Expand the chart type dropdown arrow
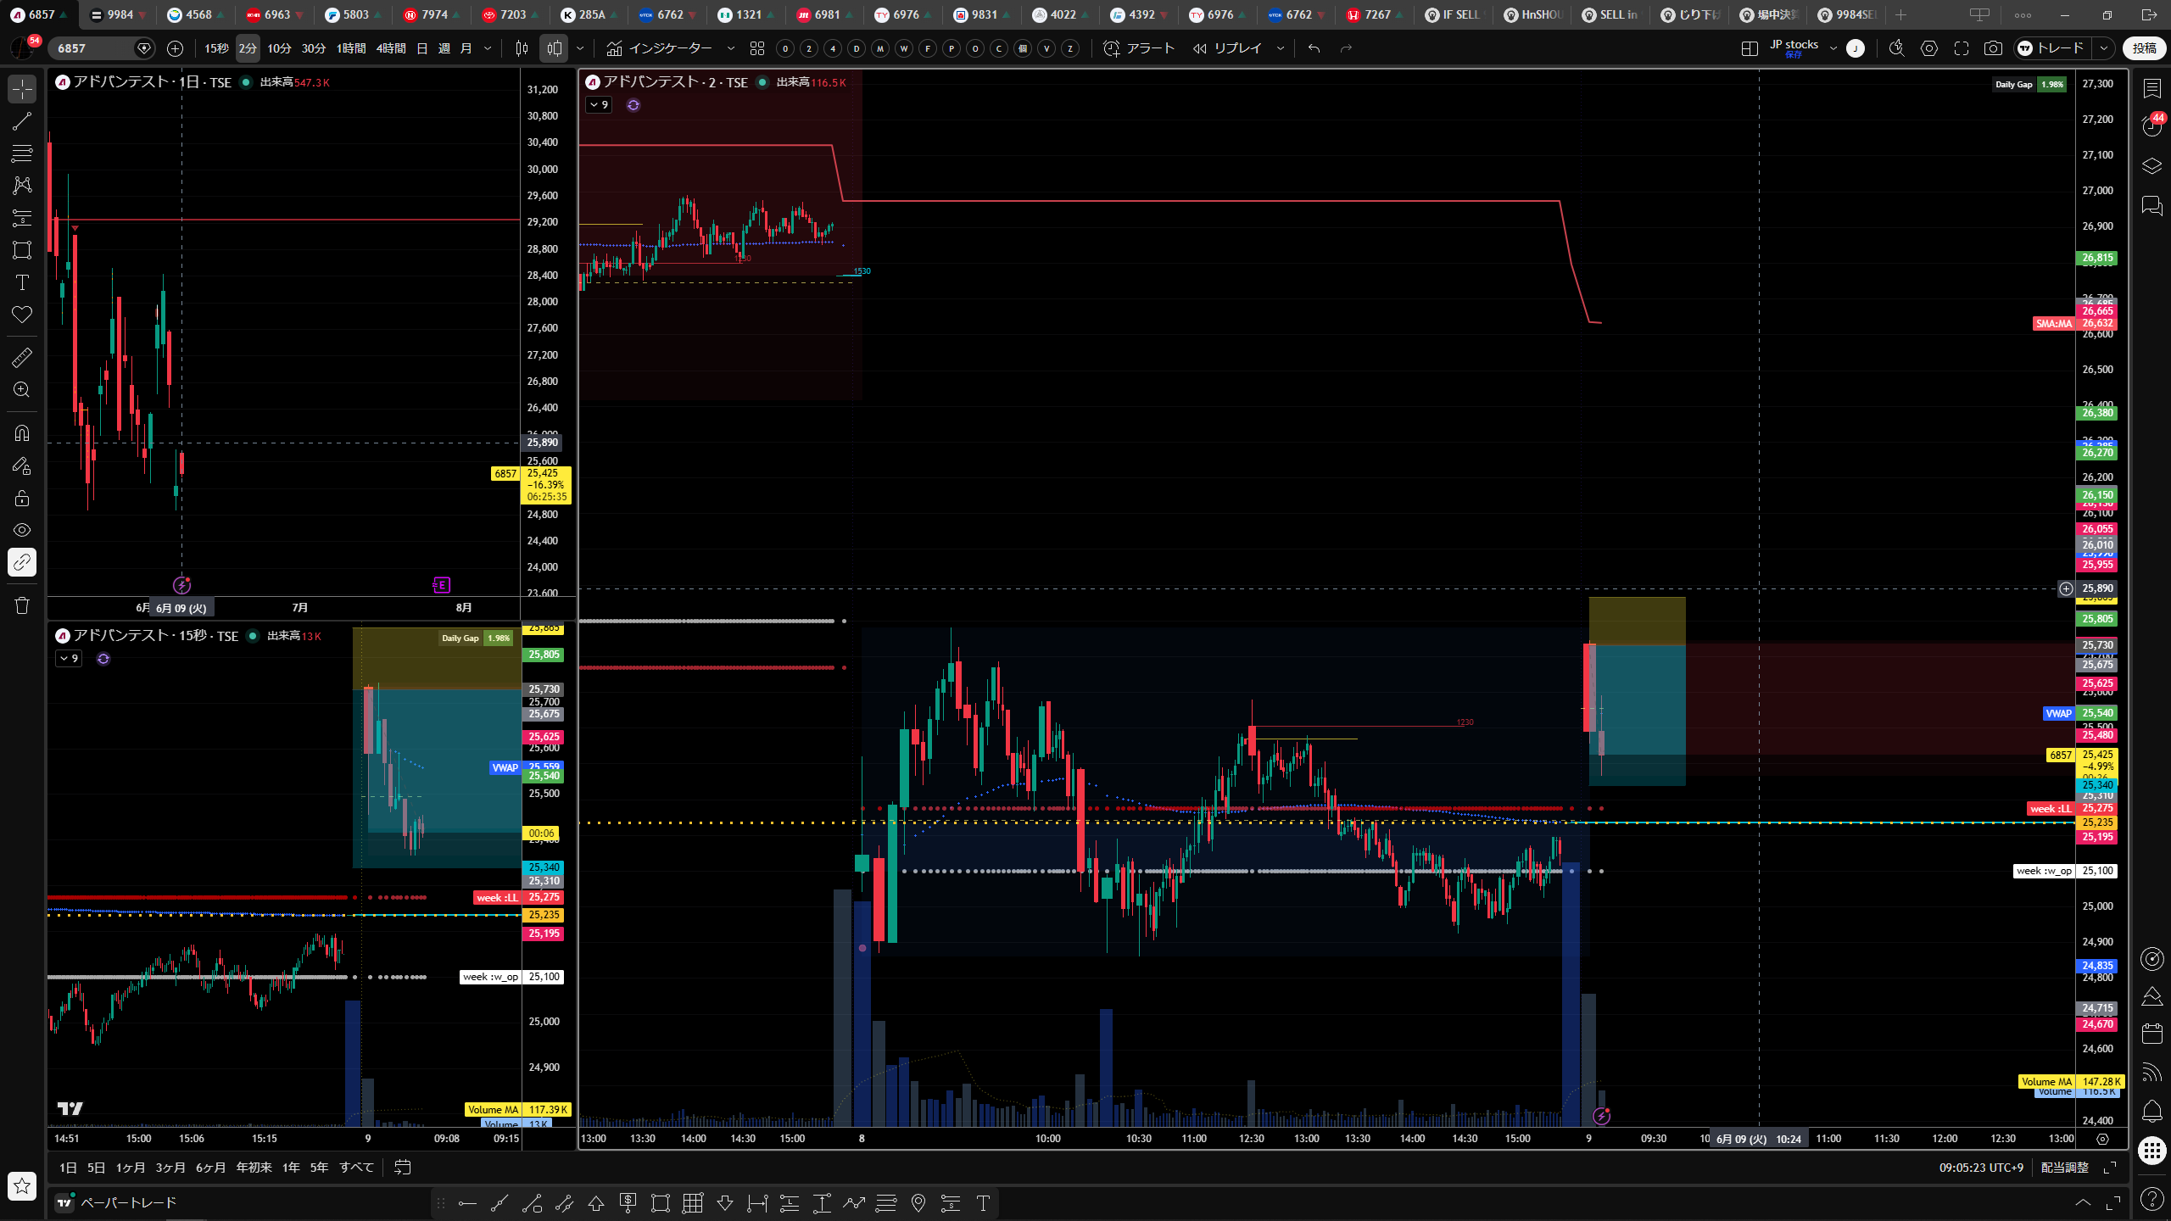This screenshot has height=1221, width=2171. pos(580,48)
